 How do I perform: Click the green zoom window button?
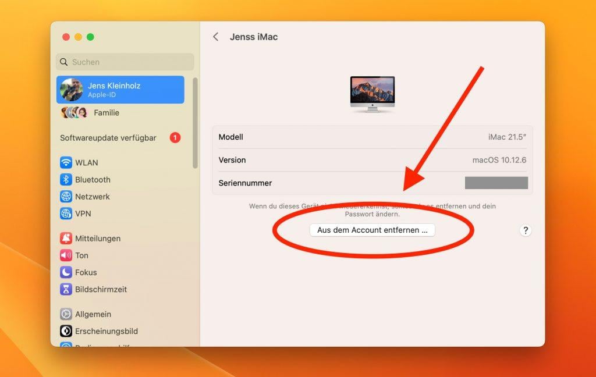point(90,37)
